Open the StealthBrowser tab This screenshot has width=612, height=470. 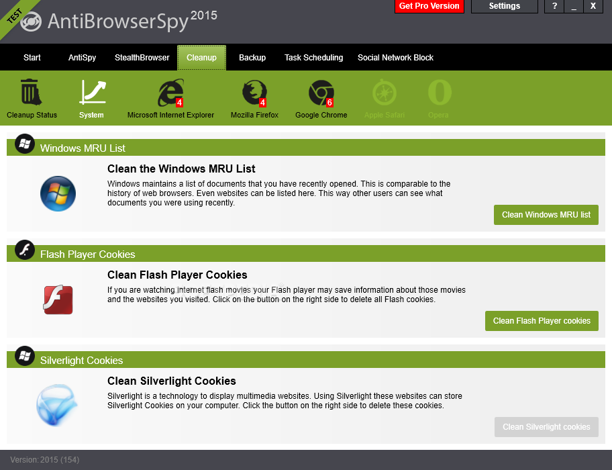pos(142,57)
